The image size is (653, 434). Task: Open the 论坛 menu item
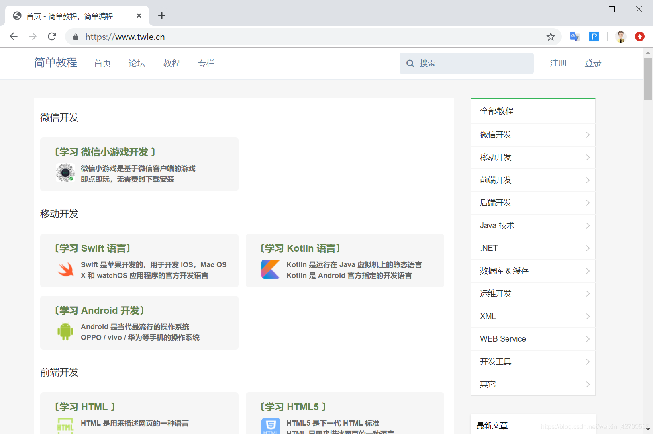(x=137, y=63)
